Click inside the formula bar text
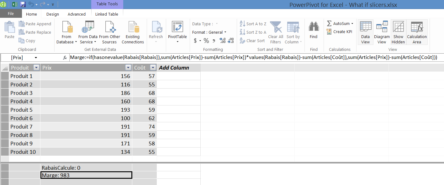 click(251, 57)
